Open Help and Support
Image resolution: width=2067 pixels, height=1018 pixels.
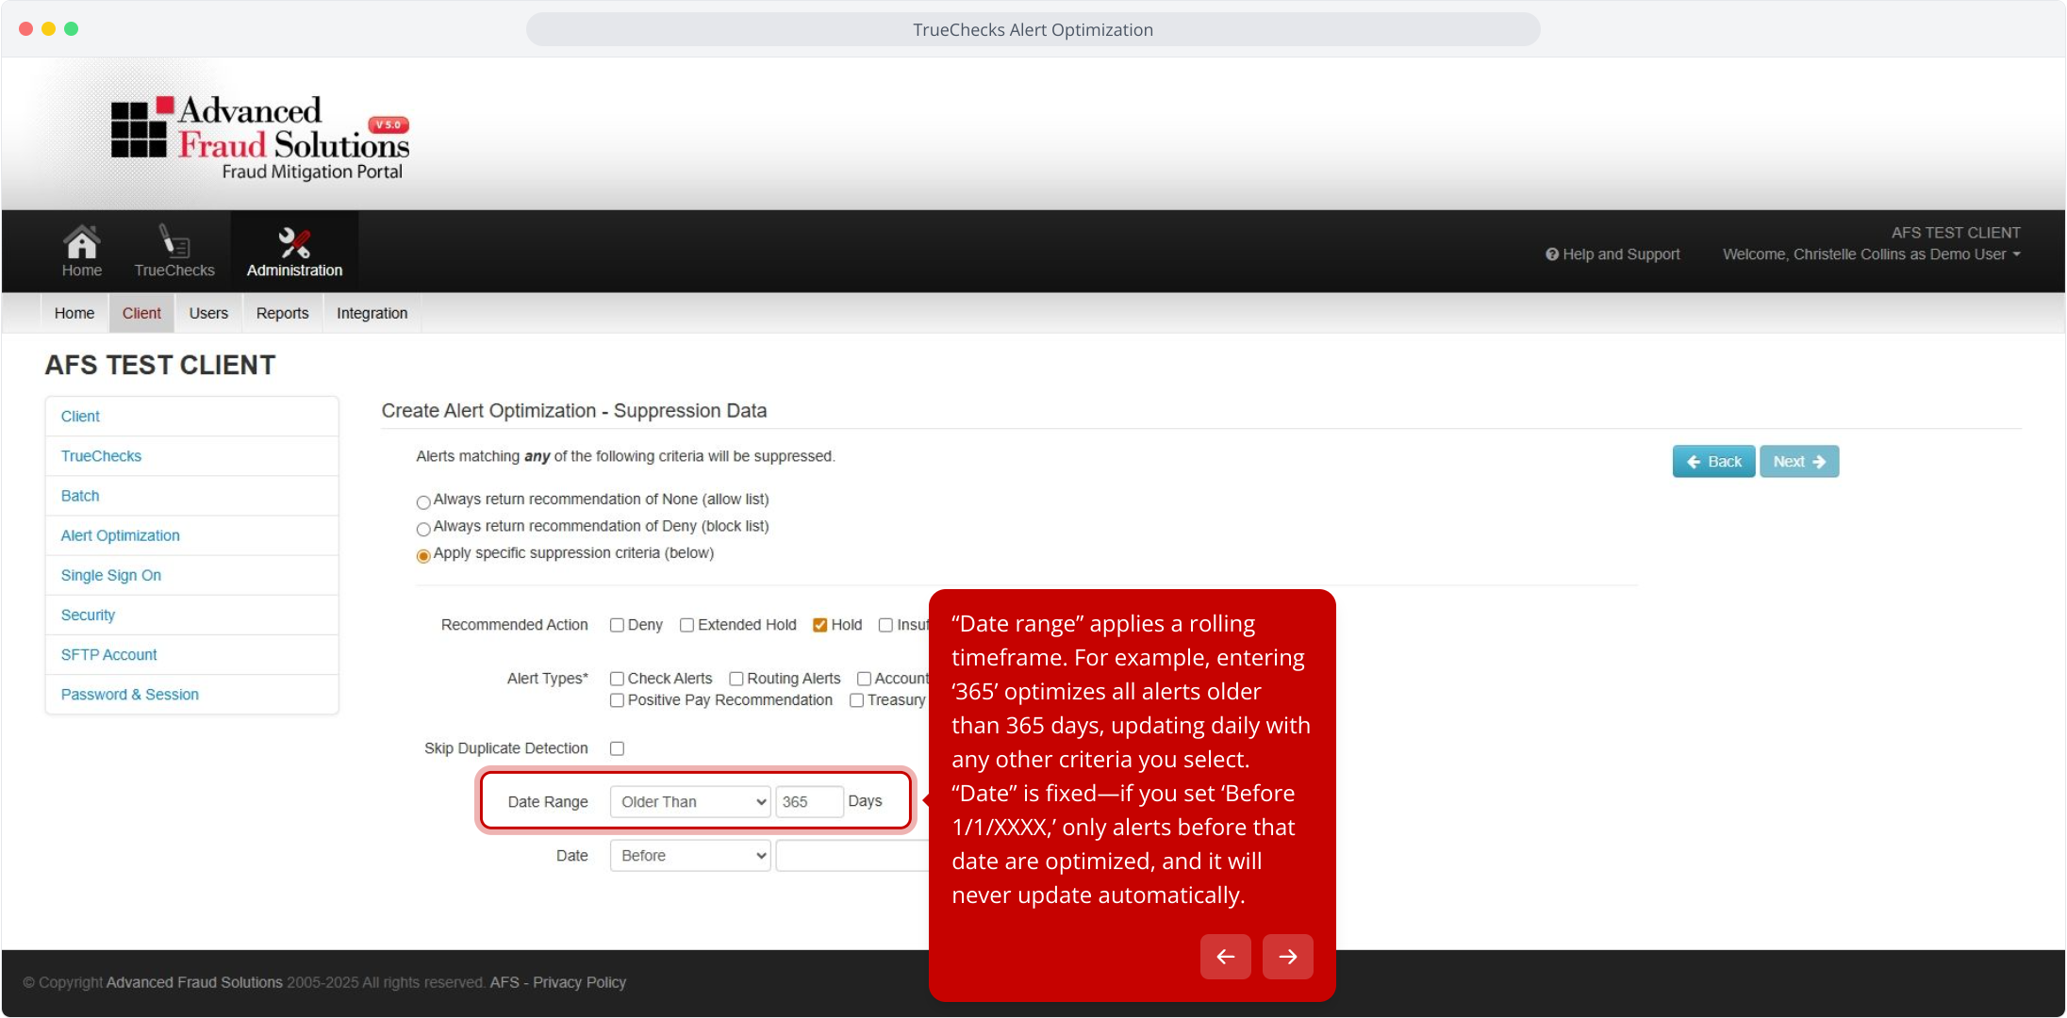click(x=1612, y=254)
